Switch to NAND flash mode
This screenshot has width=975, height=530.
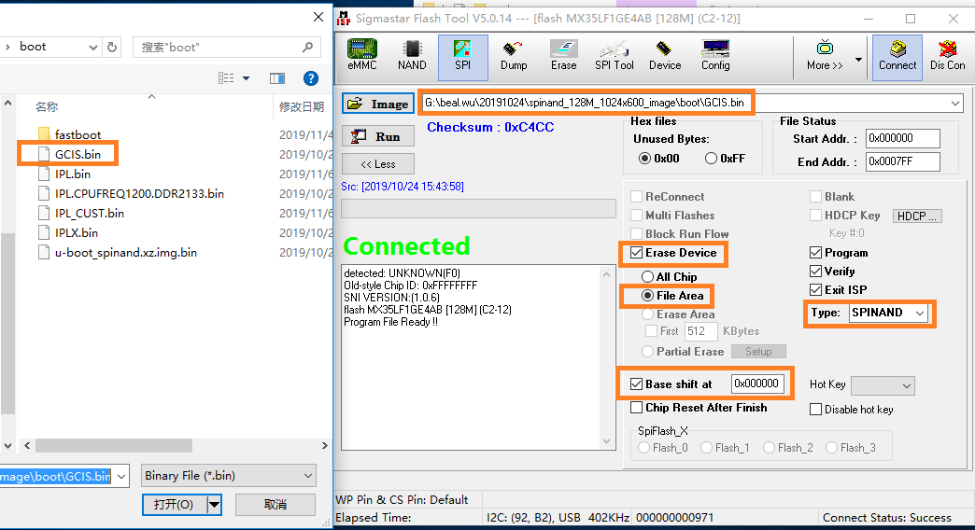(412, 56)
